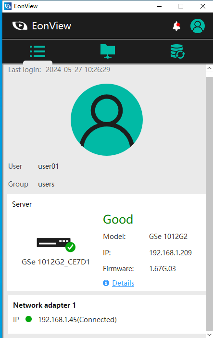Open the server Details link
The height and width of the screenshot is (338, 213).
pos(123,283)
